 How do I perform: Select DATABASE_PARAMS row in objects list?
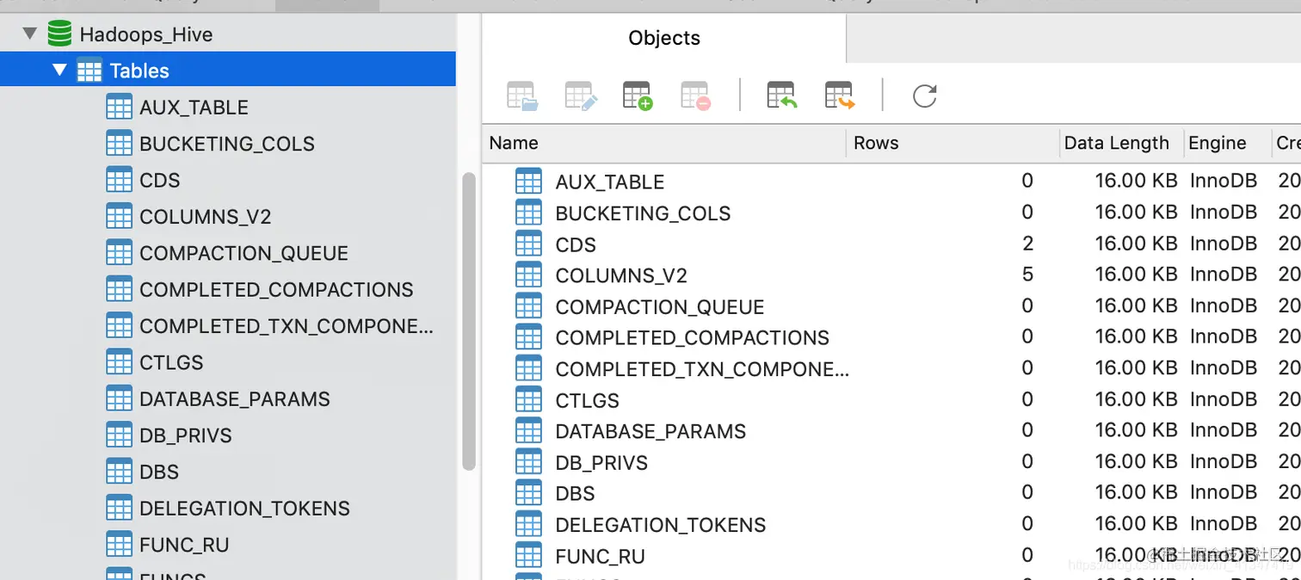tap(891, 431)
